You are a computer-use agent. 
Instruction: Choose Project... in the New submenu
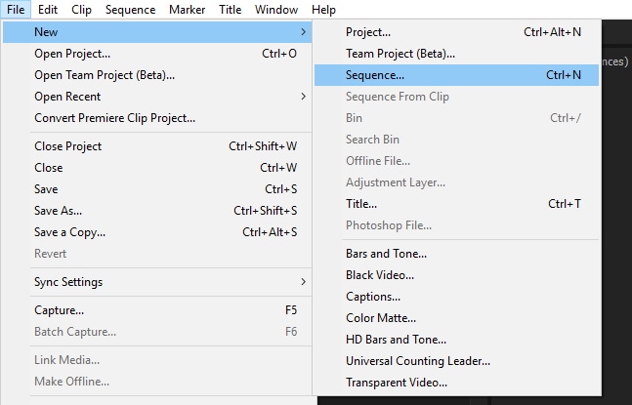coord(368,32)
